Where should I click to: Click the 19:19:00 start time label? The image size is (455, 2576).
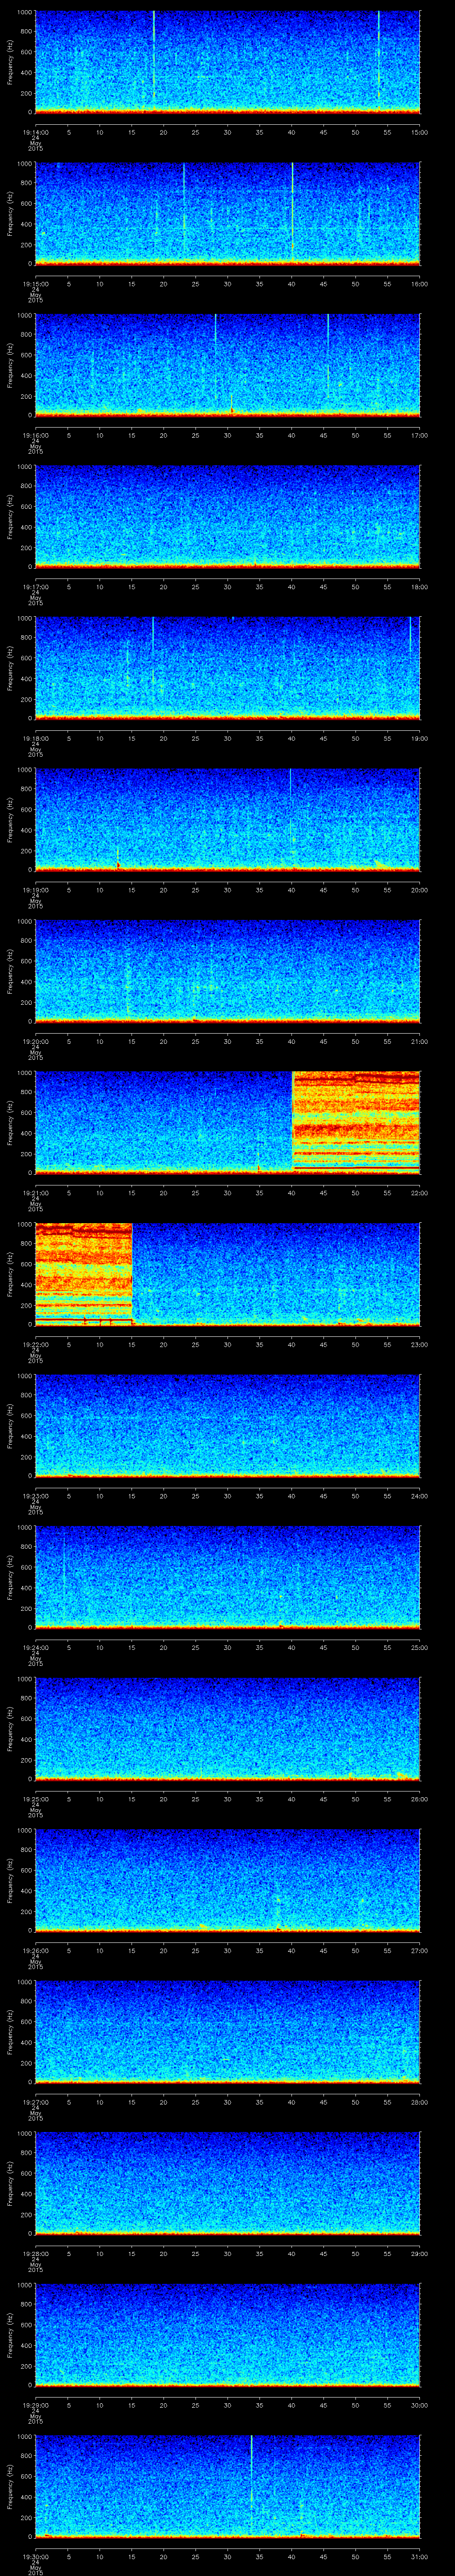[35, 890]
